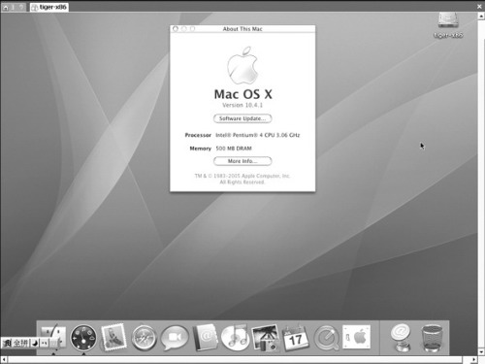Open the Mac OS X website spring icon
This screenshot has height=364, width=485.
pyautogui.click(x=401, y=338)
